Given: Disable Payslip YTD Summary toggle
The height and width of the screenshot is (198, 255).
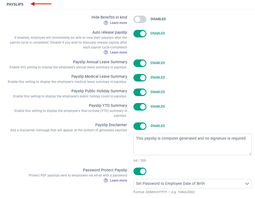Looking at the screenshot, I should coord(140,107).
